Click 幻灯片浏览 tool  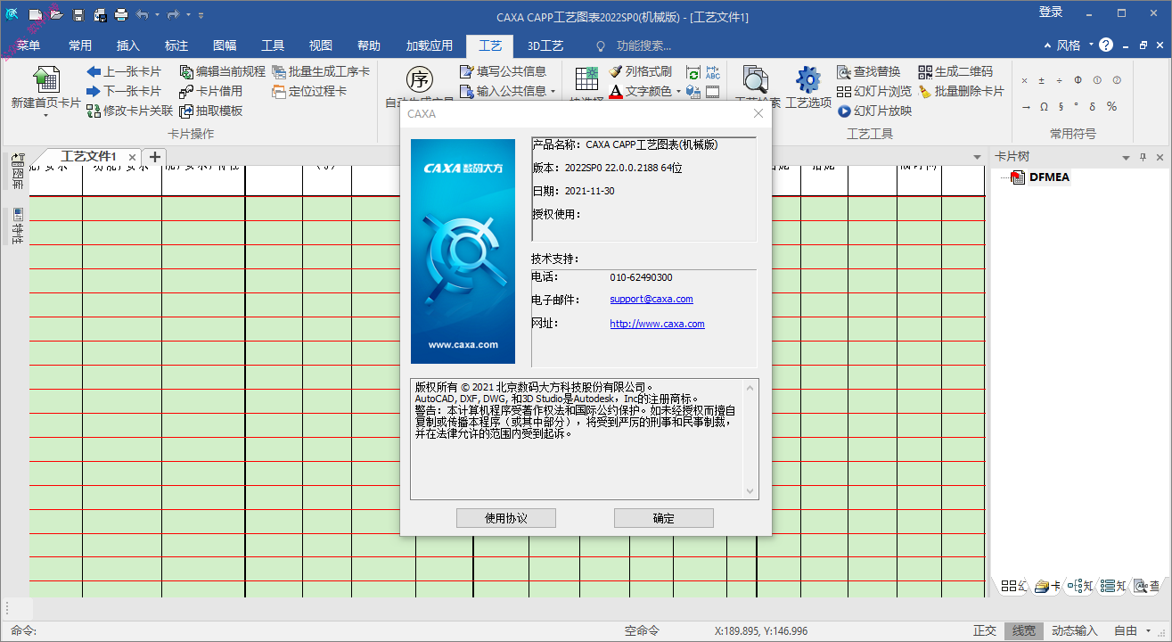pyautogui.click(x=874, y=91)
